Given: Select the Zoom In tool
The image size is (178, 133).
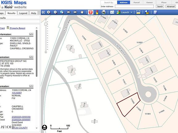Looking at the screenshot, I should coord(49,12).
